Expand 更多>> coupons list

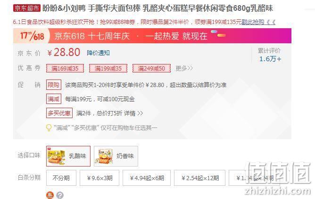(184, 68)
